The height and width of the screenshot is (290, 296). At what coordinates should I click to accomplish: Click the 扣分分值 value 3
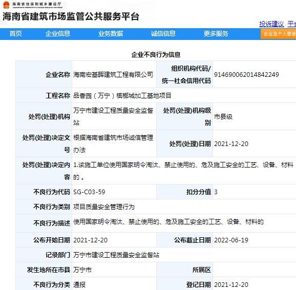point(216,192)
